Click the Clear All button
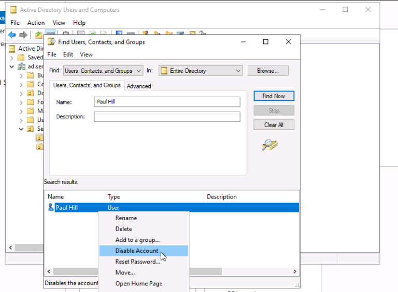Image resolution: width=398 pixels, height=292 pixels. [x=274, y=125]
